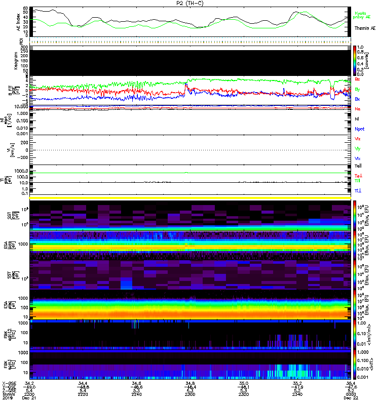Click the red 'Bz' legend label
The width and height of the screenshot is (380, 405).
tap(357, 79)
